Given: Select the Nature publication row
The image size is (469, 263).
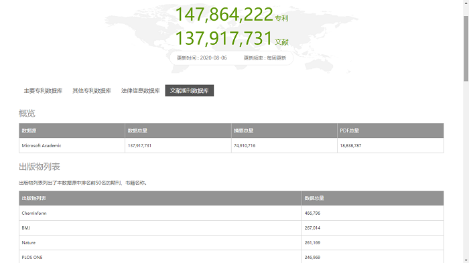Looking at the screenshot, I should click(231, 243).
